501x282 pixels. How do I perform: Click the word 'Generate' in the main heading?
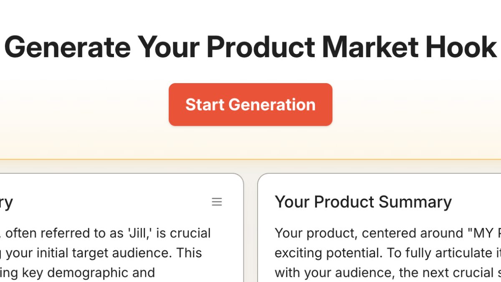click(67, 46)
